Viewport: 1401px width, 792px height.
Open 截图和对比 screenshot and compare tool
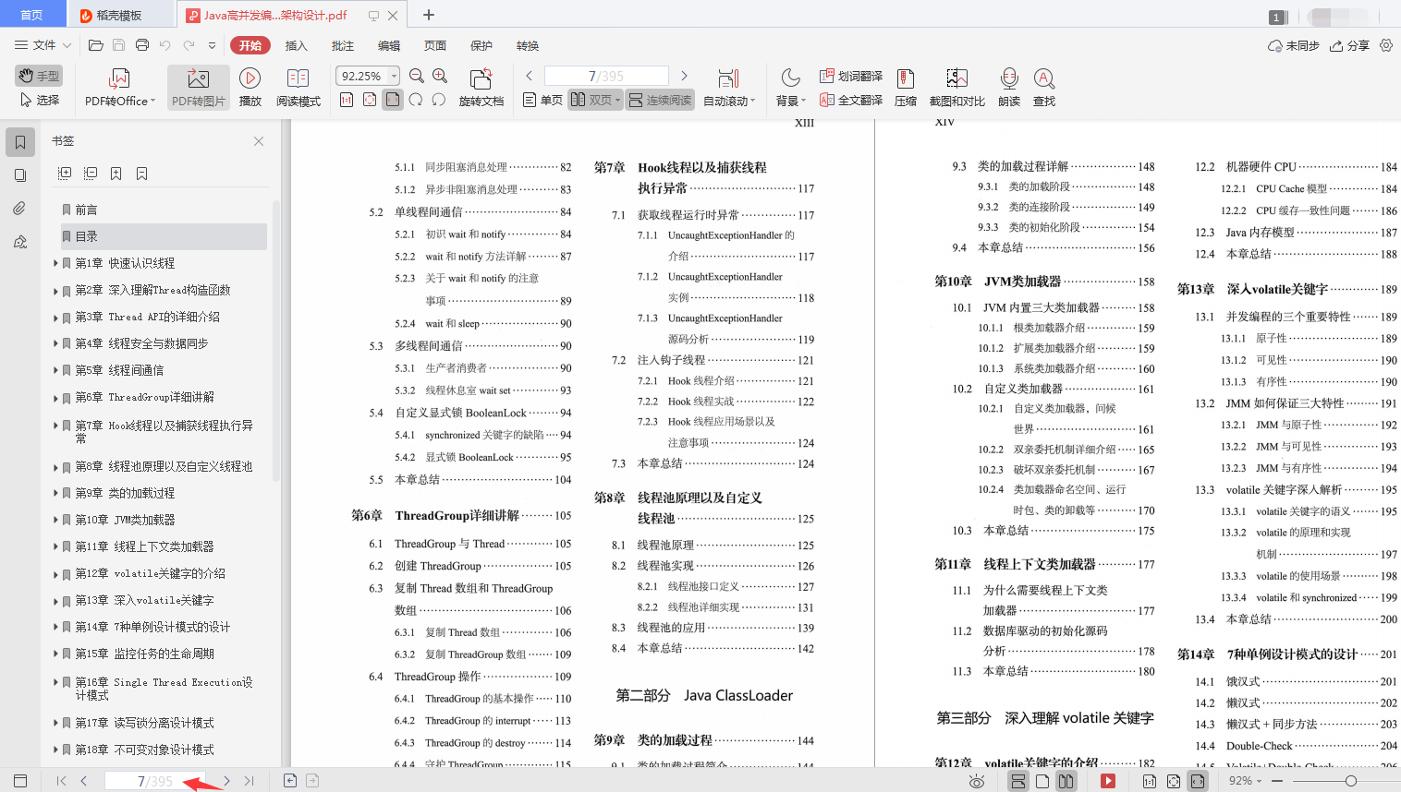(957, 89)
